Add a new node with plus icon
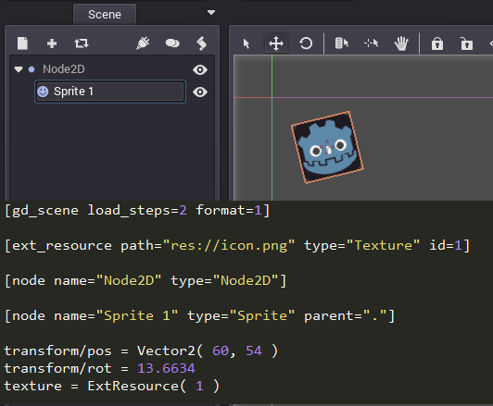 [x=52, y=43]
